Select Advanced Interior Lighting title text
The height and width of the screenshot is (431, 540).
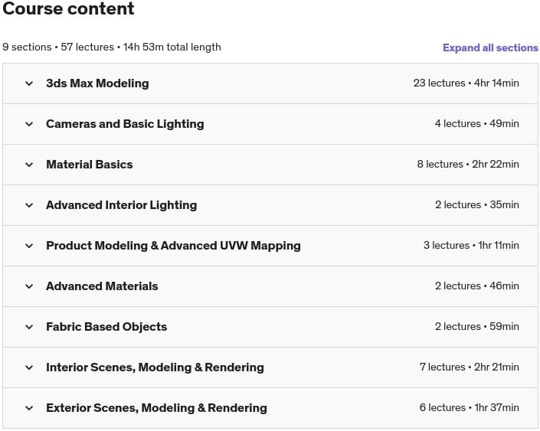point(121,205)
